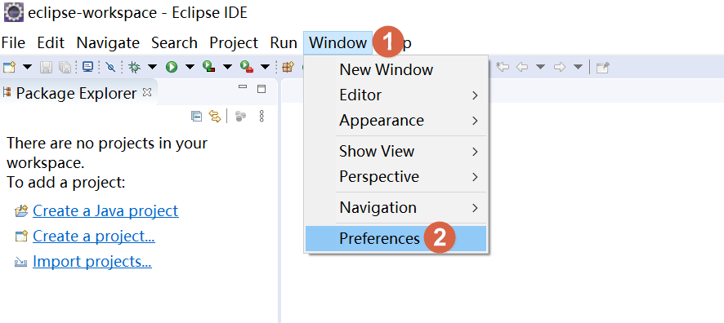The height and width of the screenshot is (323, 724).
Task: Click the New Java Package icon
Action: click(288, 67)
